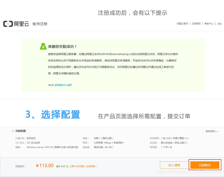Click 4秒后 countdown text
Viewport: 224px width, 177px height.
[x=51, y=85]
